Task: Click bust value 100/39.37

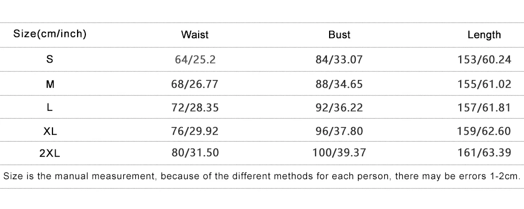Action: (339, 154)
